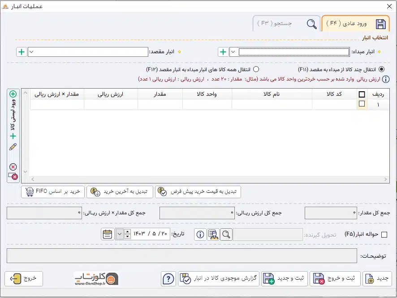Image resolution: width=397 pixels, height=298 pixels.
Task: Click the مقدار × ارزش ریالی column header
Action: click(x=57, y=94)
